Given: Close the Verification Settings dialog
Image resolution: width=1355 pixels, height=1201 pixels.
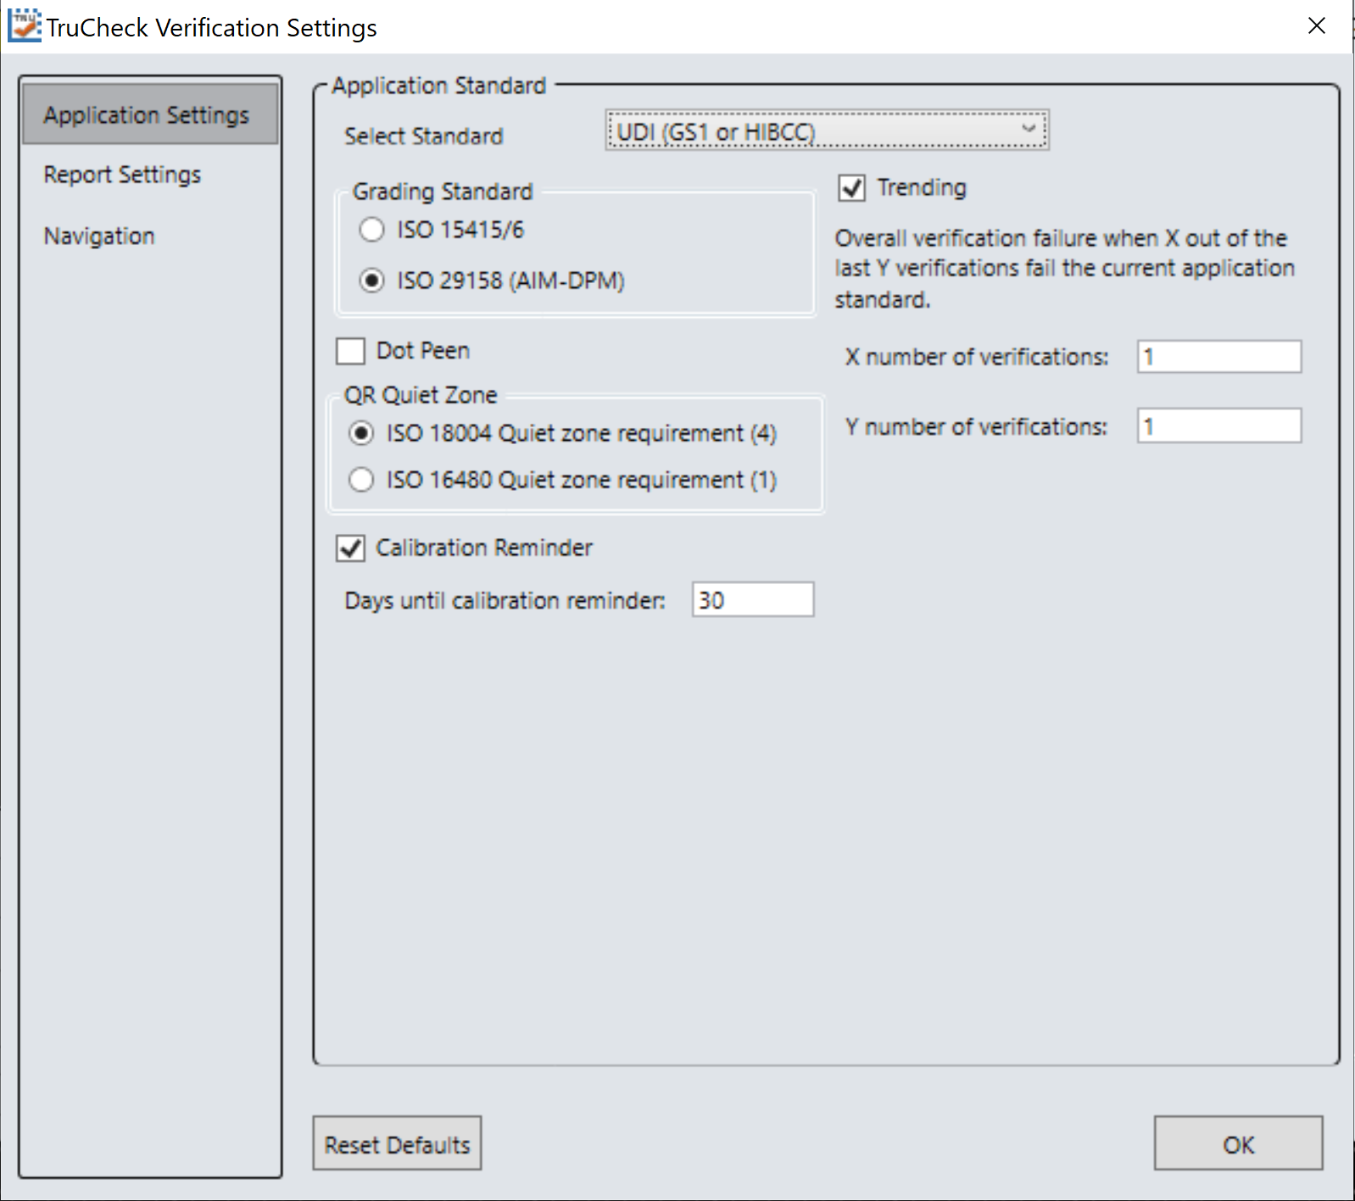Looking at the screenshot, I should pyautogui.click(x=1316, y=25).
